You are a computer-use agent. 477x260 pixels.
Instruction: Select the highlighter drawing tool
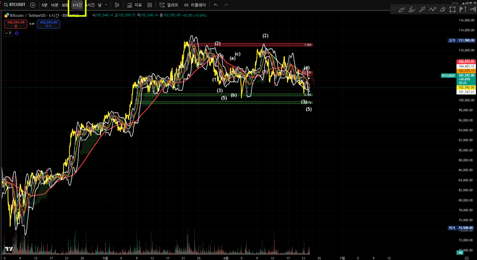pyautogui.click(x=412, y=10)
